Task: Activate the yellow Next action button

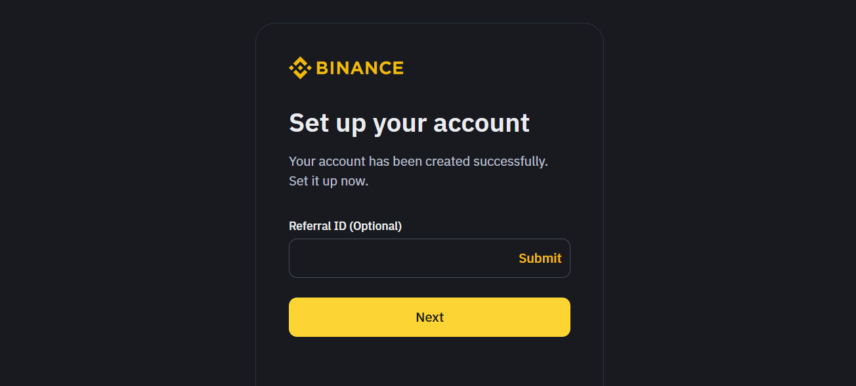Action: pyautogui.click(x=429, y=317)
